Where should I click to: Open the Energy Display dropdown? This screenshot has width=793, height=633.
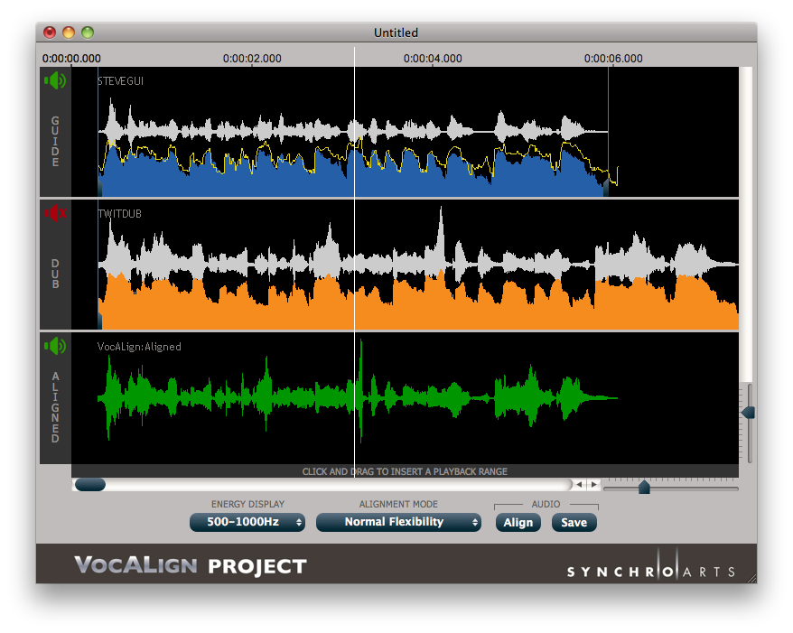247,522
